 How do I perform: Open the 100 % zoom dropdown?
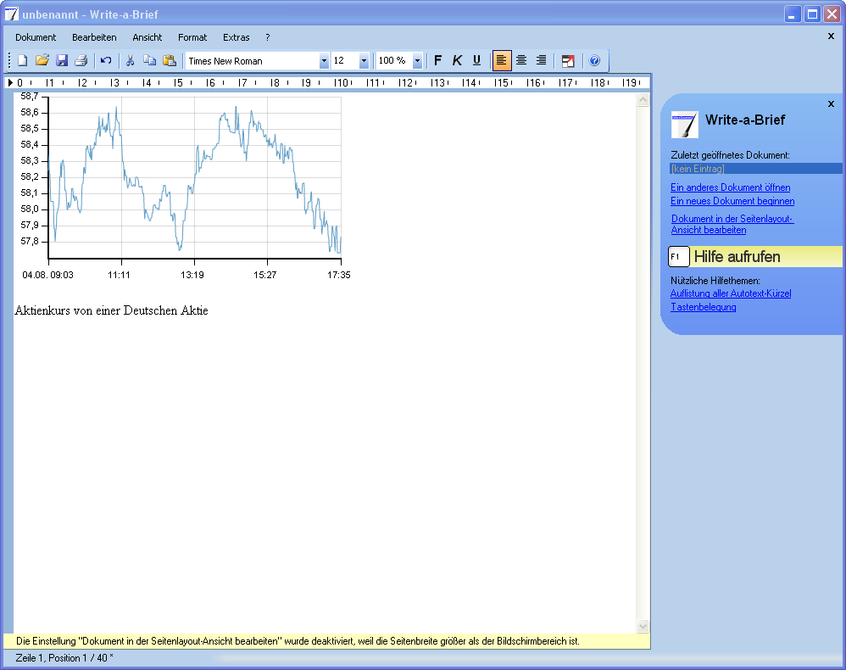click(x=417, y=61)
